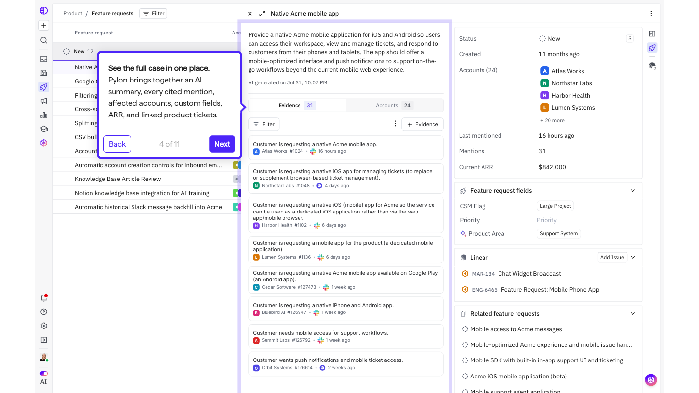This screenshot has height=393, width=699.
Task: Open Linear issue MAR-134 Chat Widget Broadcast
Action: [x=511, y=274]
